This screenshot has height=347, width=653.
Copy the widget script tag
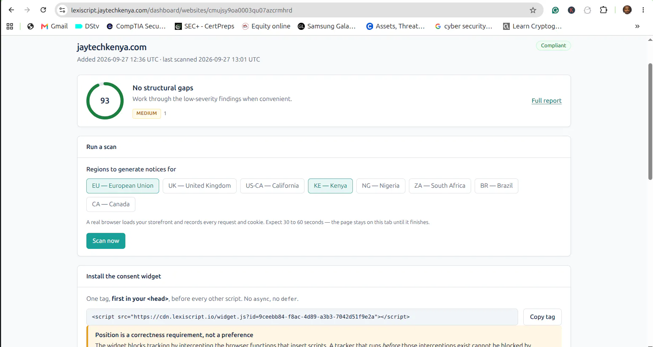(x=543, y=317)
